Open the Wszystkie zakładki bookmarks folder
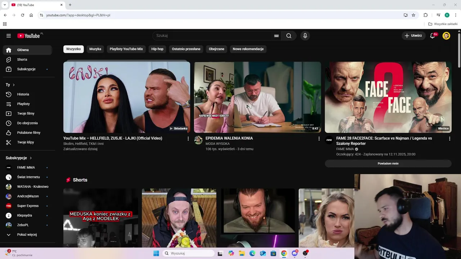This screenshot has height=259, width=461. (443, 24)
